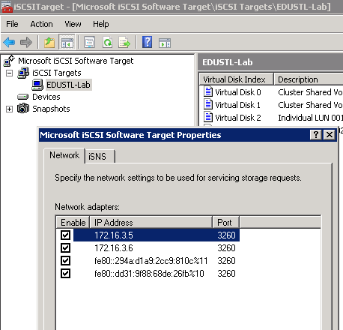
Task: Uncheck the Enable box for 172.16.3.6
Action: click(65, 247)
